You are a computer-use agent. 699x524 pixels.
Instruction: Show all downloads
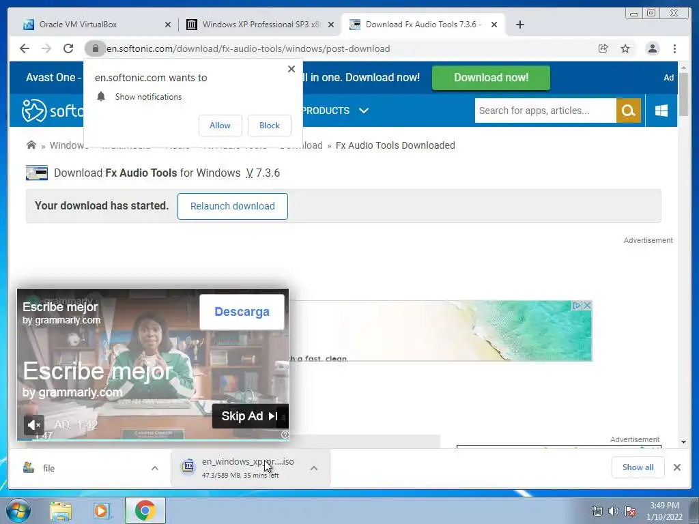[638, 467]
